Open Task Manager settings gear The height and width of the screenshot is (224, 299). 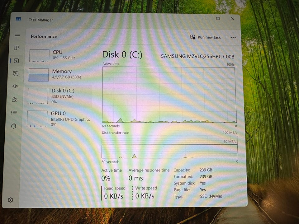pos(10,200)
